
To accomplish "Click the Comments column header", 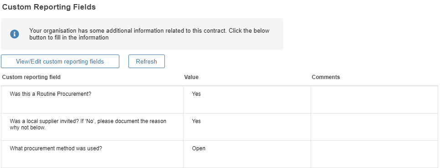I will (x=326, y=77).
